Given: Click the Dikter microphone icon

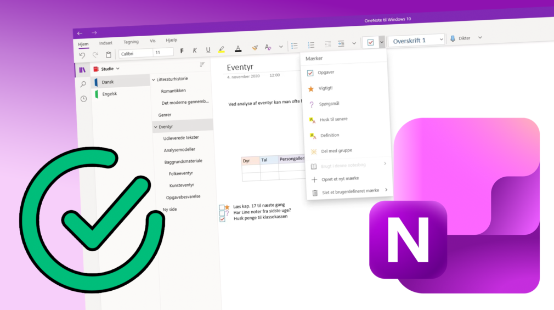Looking at the screenshot, I should coord(453,38).
